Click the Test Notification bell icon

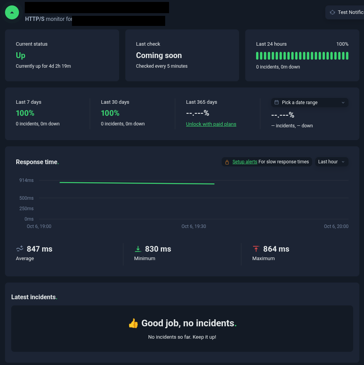pos(332,12)
